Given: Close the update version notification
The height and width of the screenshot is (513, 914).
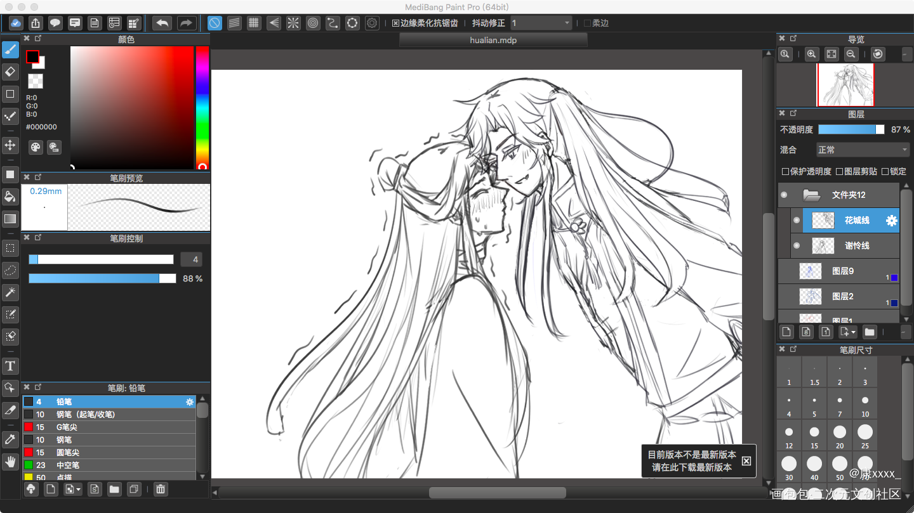Looking at the screenshot, I should click(x=746, y=461).
